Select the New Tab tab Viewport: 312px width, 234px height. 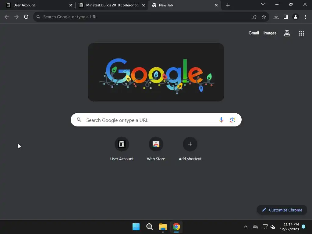(x=184, y=5)
